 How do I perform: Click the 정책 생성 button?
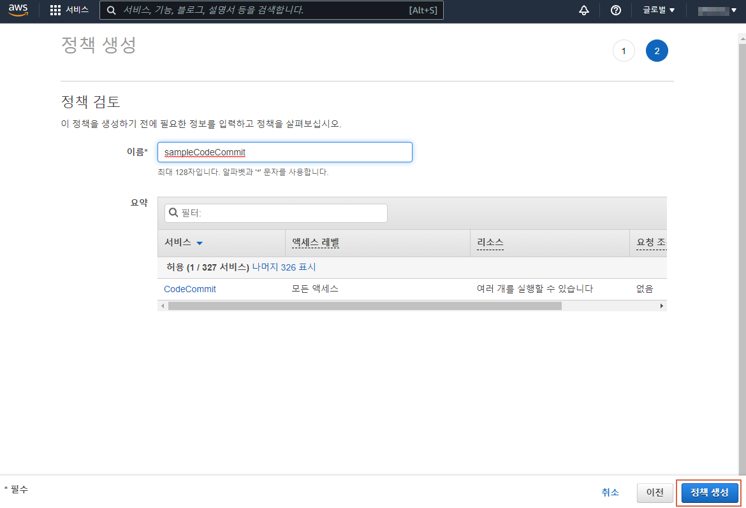(710, 493)
